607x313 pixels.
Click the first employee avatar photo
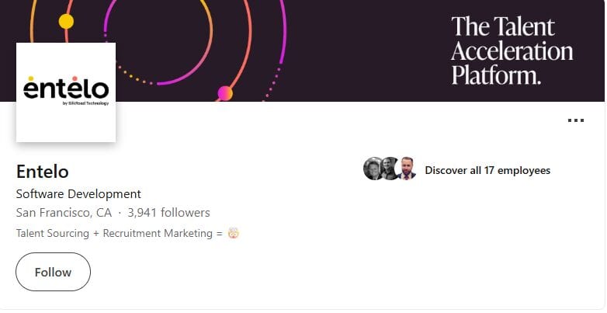pyautogui.click(x=373, y=169)
